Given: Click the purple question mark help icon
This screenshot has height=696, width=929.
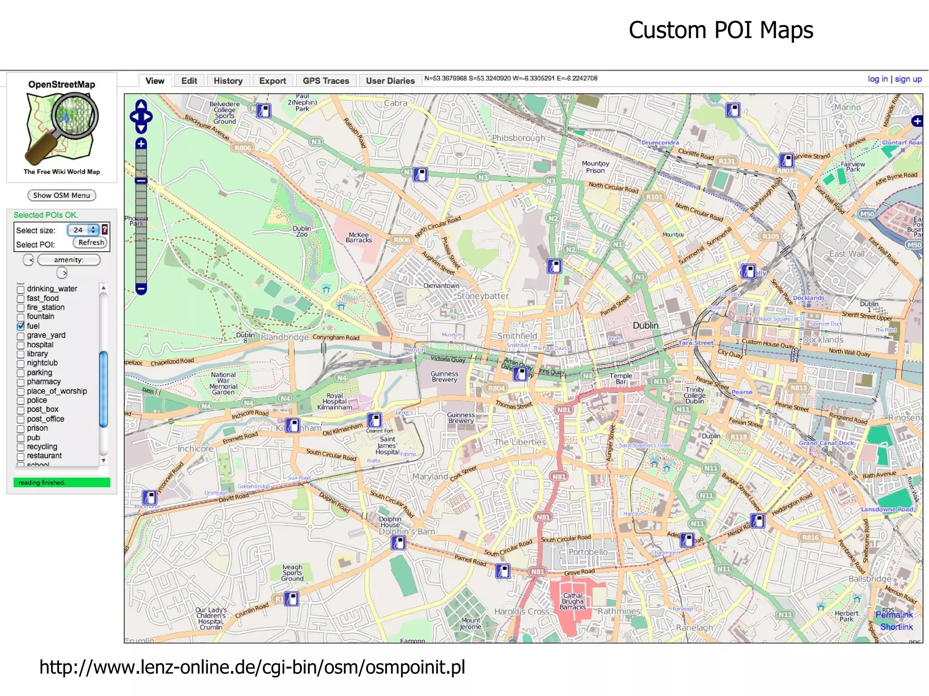Looking at the screenshot, I should 105,229.
